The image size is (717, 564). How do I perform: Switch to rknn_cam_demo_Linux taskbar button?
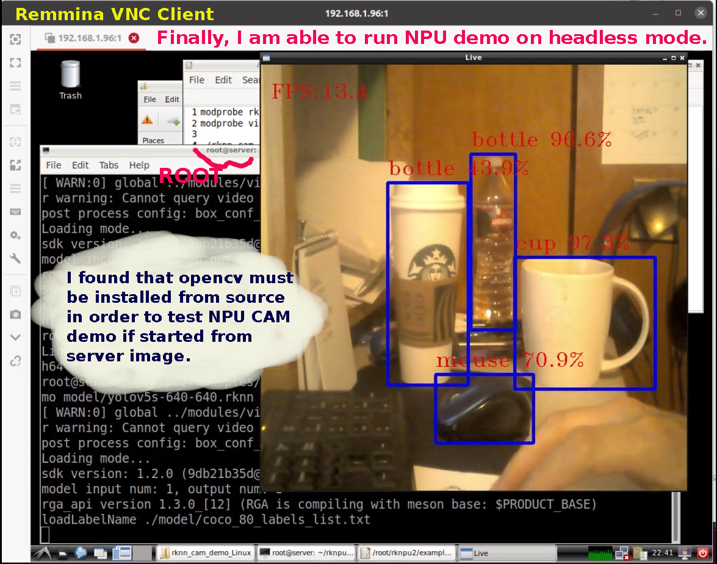coord(205,553)
